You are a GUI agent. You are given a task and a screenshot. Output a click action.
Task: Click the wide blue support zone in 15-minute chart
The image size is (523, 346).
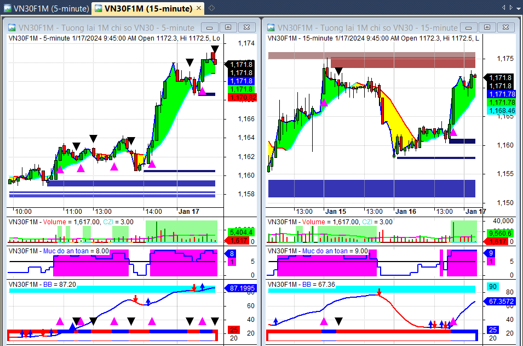click(372, 189)
